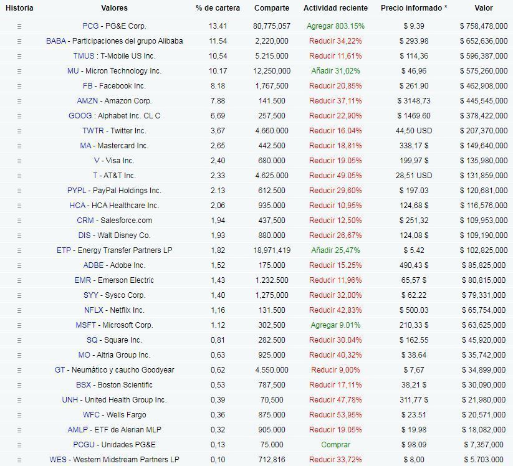
Task: Sort by the Comparte column header
Action: pyautogui.click(x=272, y=8)
